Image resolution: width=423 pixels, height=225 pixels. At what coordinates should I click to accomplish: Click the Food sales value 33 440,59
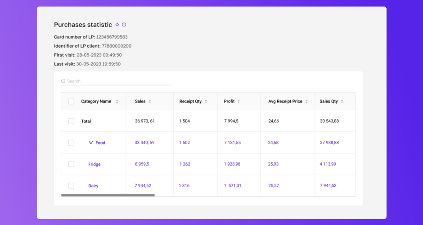click(x=144, y=143)
